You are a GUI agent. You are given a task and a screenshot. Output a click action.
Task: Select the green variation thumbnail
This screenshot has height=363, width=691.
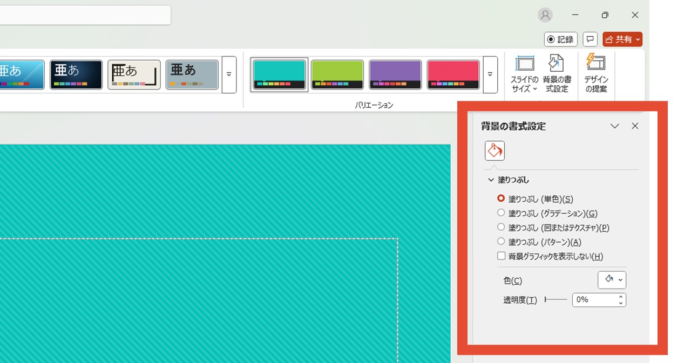[337, 74]
